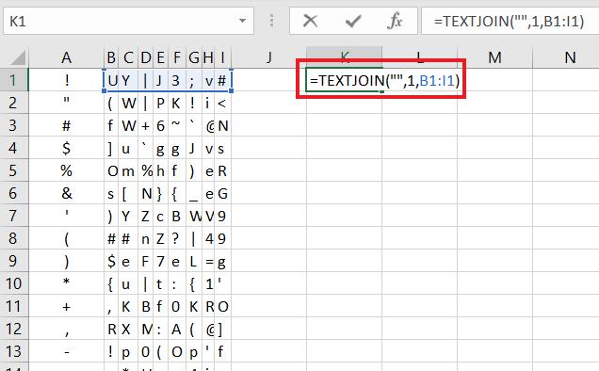599x371 pixels.
Task: Select row 13 header
Action: 14,350
